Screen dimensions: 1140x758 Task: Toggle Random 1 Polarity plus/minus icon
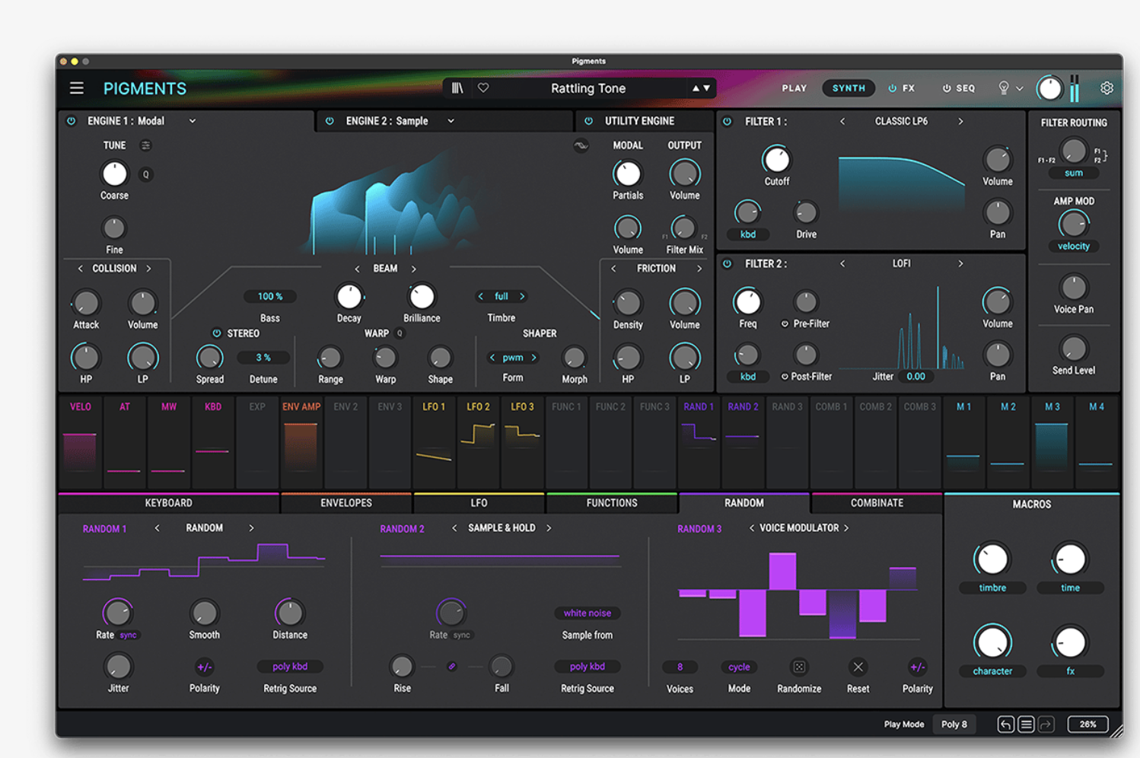point(204,667)
